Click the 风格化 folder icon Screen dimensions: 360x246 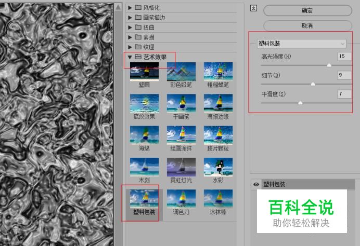[x=138, y=8]
